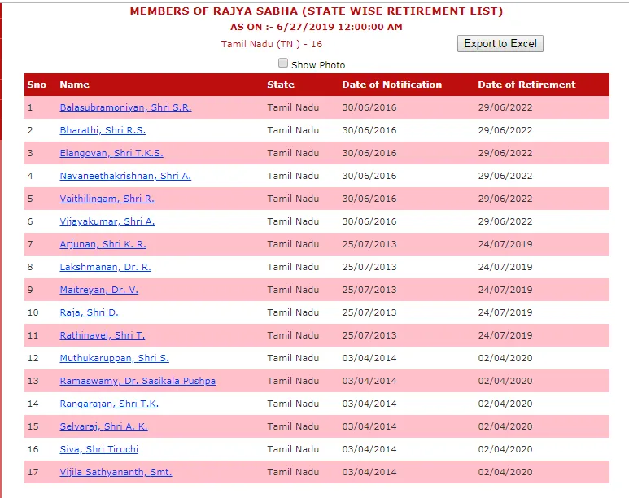This screenshot has height=498, width=629.
Task: Click Tamil Nadu state cell in Vijila Sathyananth row
Action: click(293, 472)
